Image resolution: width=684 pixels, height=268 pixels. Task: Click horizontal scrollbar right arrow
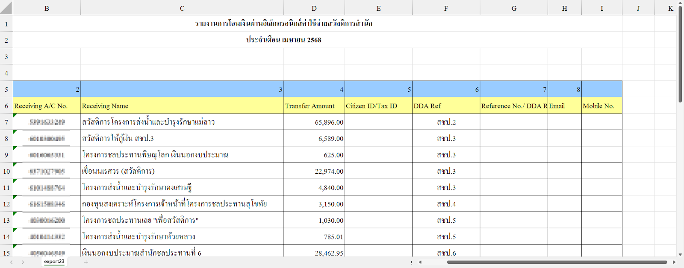click(674, 262)
